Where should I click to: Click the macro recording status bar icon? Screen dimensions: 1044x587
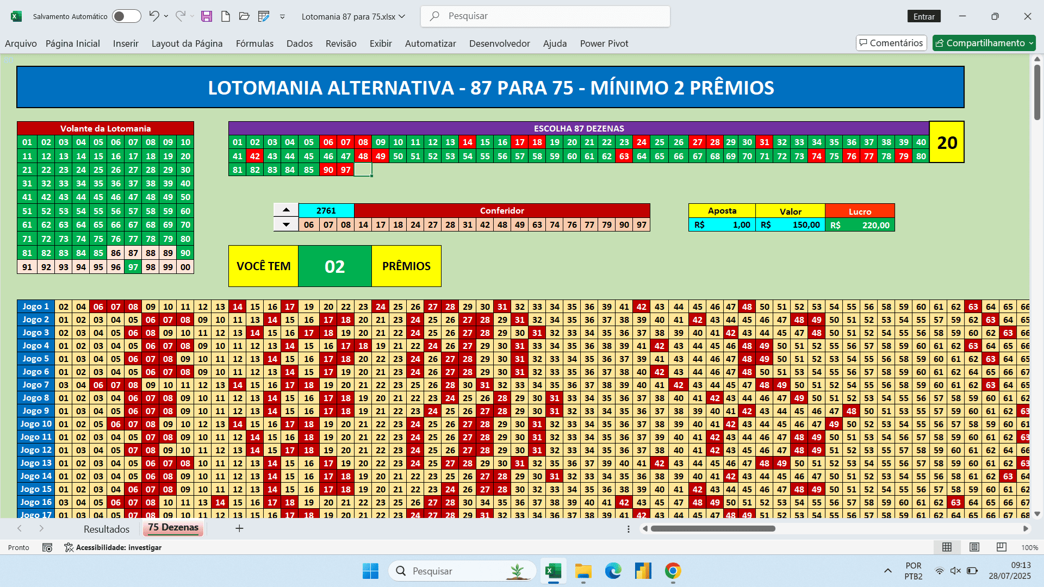tap(47, 547)
